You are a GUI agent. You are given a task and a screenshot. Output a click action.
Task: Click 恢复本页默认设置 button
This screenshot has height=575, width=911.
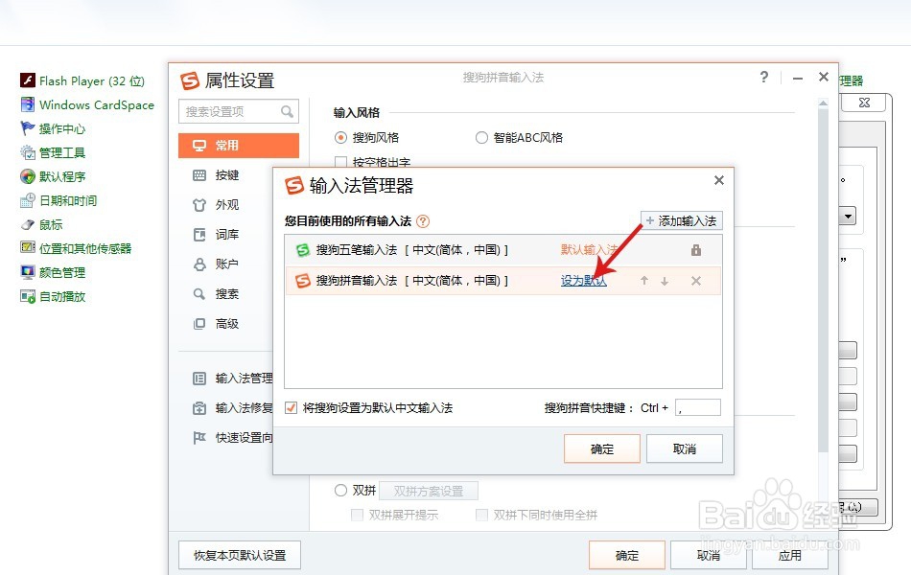pyautogui.click(x=240, y=555)
